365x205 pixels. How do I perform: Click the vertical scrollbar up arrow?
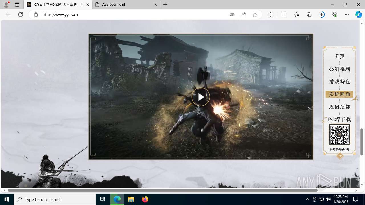point(362,23)
